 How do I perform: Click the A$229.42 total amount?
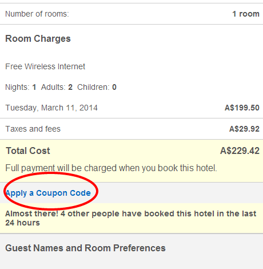coord(240,151)
